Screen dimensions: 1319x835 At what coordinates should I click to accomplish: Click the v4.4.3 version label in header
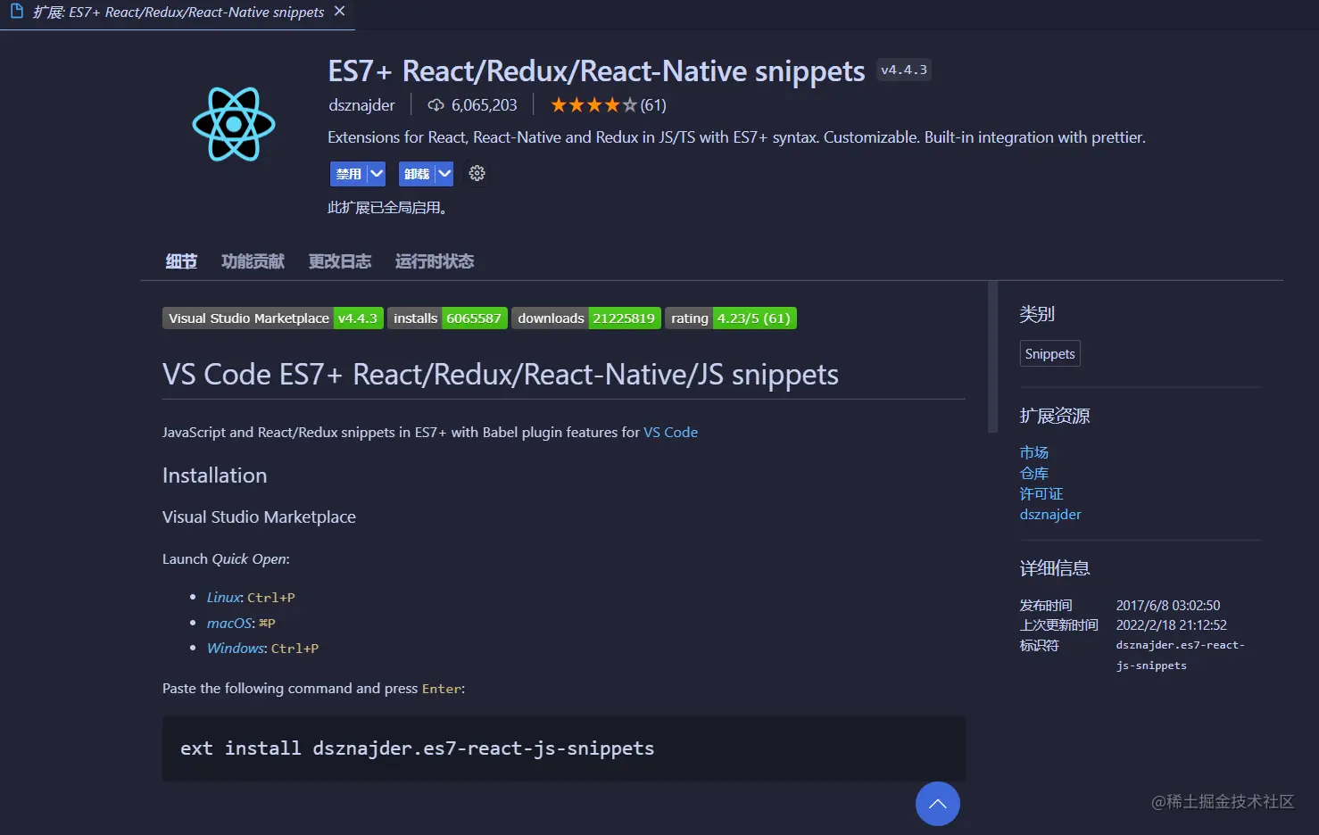click(x=904, y=70)
